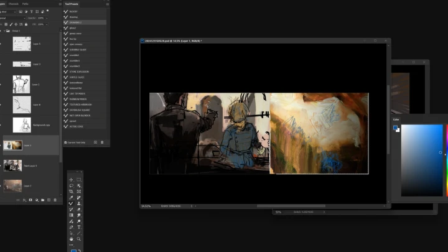448x252 pixels.
Task: Select the Path Selection tool
Action: pyautogui.click(x=71, y=233)
